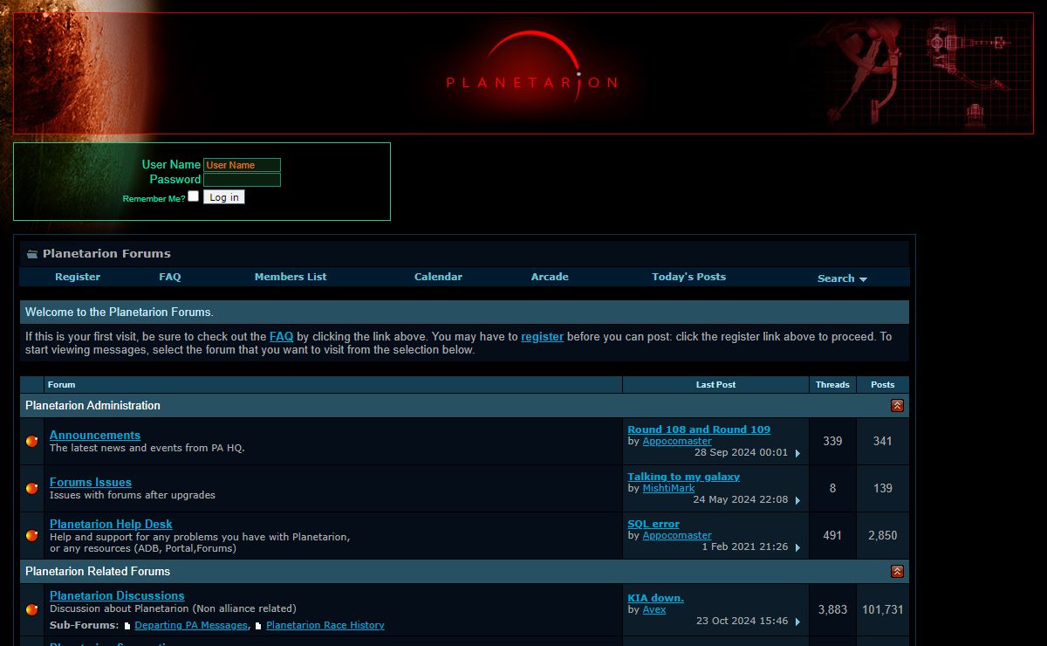
Task: Click the 3,883 threads count
Action: pyautogui.click(x=832, y=609)
